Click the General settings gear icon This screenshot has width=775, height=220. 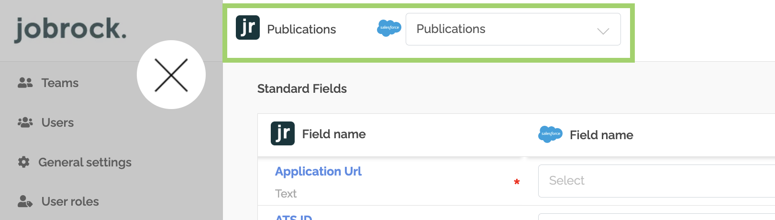click(x=23, y=162)
